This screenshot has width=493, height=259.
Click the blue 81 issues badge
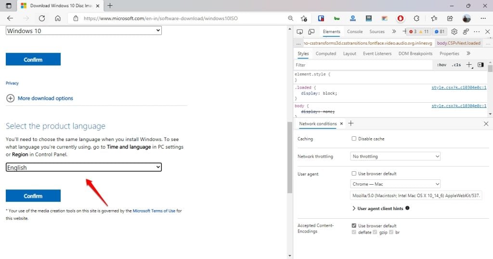[440, 32]
